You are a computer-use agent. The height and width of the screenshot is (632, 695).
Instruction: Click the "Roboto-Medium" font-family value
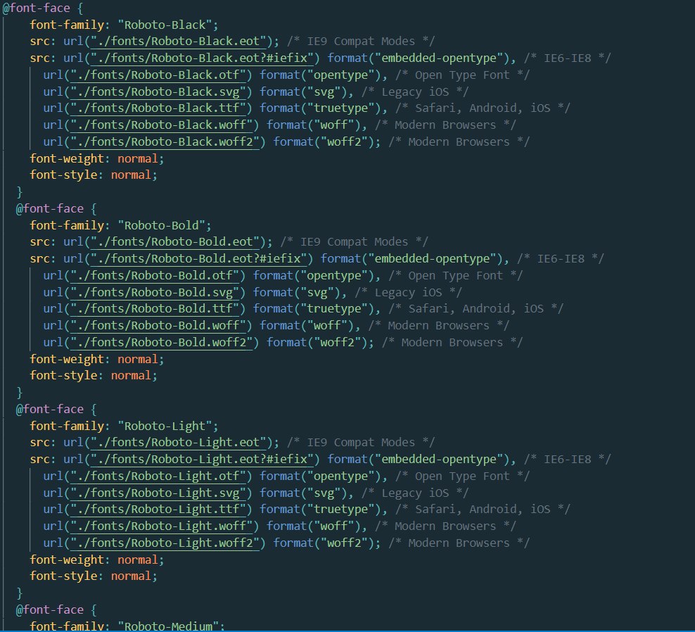tap(168, 626)
